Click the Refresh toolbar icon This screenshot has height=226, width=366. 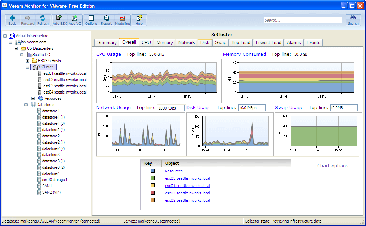(43, 20)
